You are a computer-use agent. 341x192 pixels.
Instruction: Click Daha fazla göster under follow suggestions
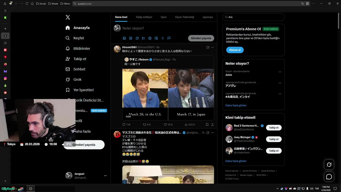click(x=236, y=161)
